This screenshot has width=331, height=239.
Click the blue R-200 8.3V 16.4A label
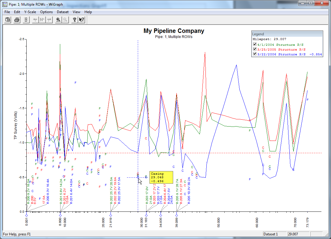point(48,191)
